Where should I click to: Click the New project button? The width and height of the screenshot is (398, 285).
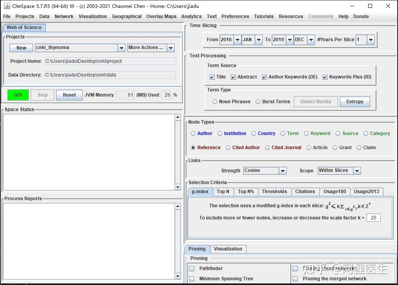click(x=21, y=48)
